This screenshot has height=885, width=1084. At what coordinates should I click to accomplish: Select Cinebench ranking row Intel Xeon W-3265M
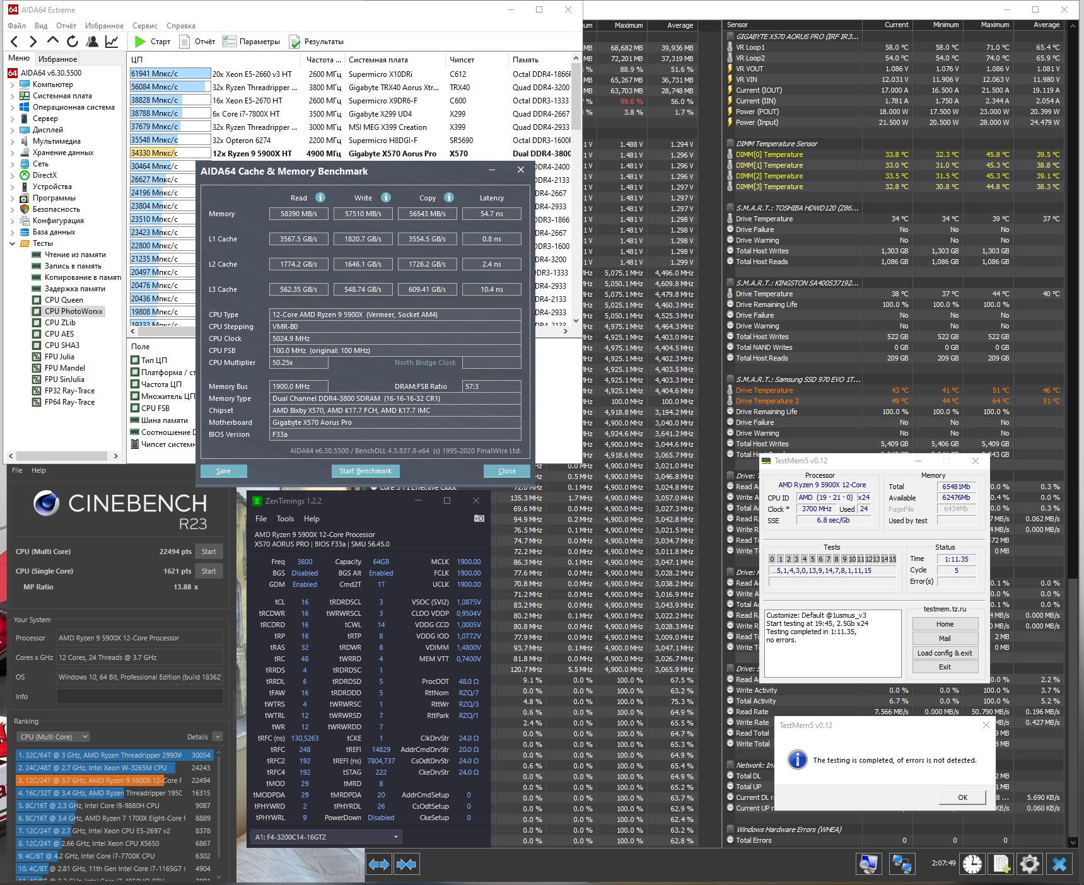click(115, 768)
